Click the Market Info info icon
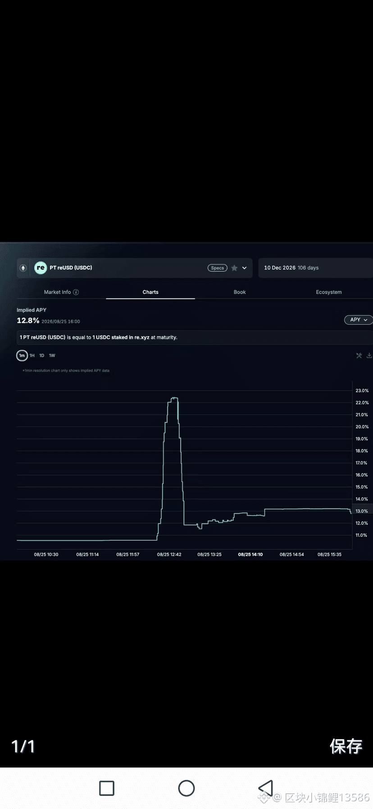373x809 pixels. [76, 292]
